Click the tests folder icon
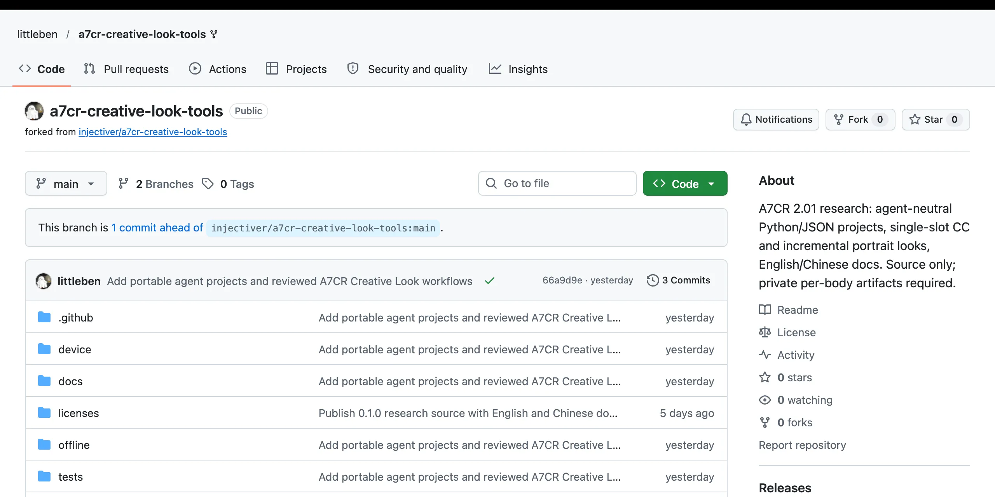995x497 pixels. click(44, 476)
